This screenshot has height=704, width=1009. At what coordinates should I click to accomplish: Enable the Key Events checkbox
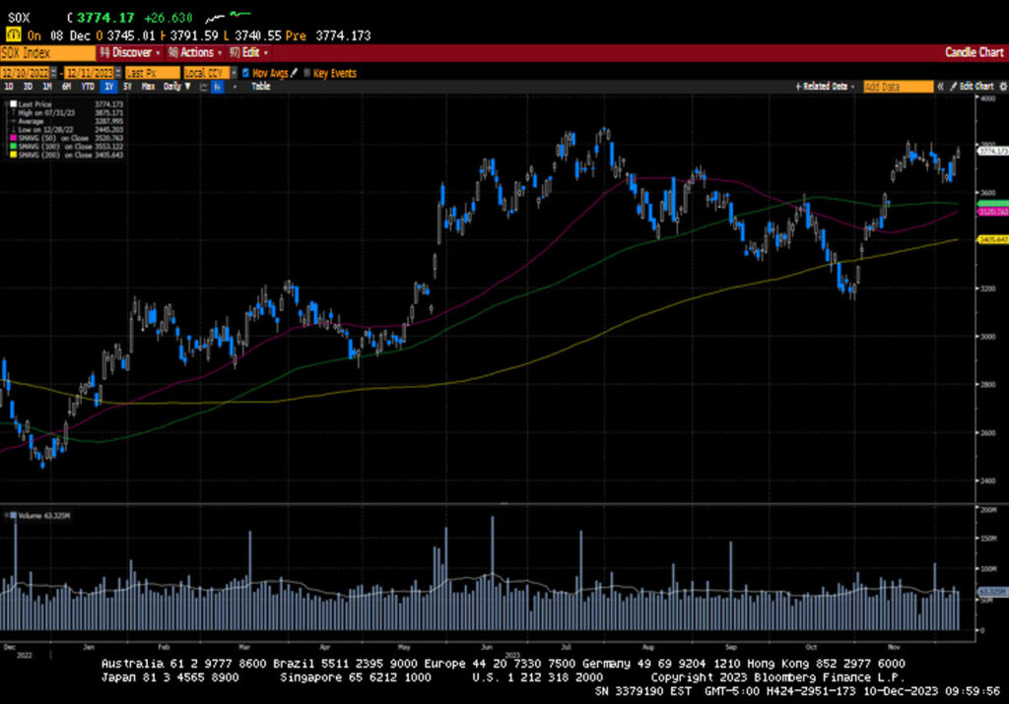(x=307, y=73)
